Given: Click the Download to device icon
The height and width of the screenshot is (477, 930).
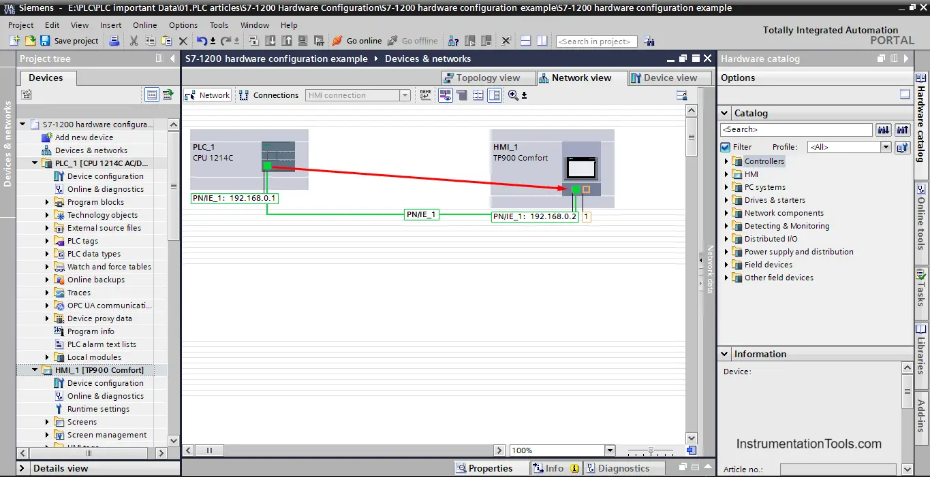Looking at the screenshot, I should coord(270,41).
